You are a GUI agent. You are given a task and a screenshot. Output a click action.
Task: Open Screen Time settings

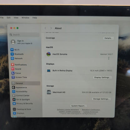[x=19, y=77]
